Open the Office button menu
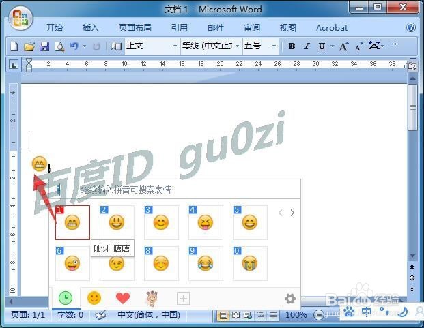This screenshot has width=424, height=328. [x=20, y=18]
